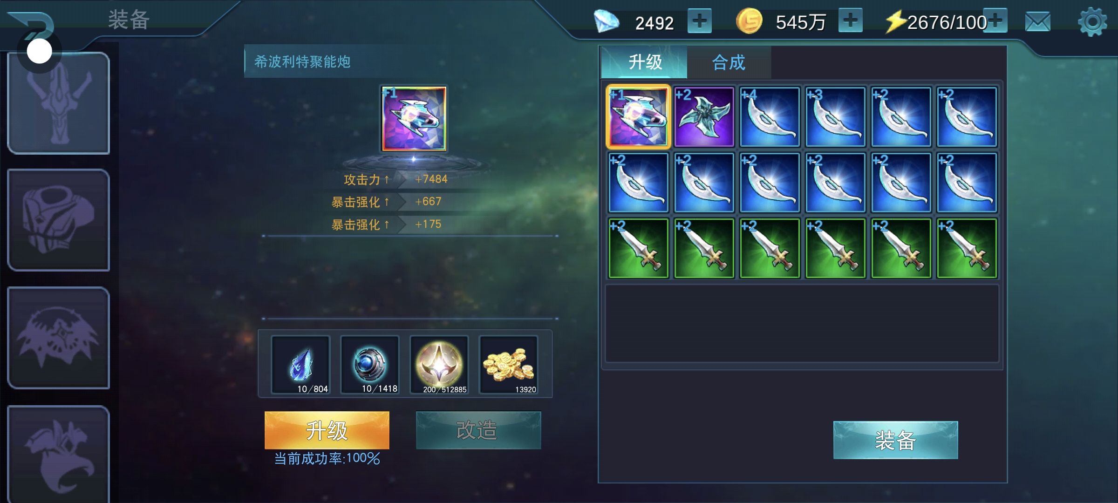
Task: Click the orange 升级 upgrade button
Action: coord(327,430)
